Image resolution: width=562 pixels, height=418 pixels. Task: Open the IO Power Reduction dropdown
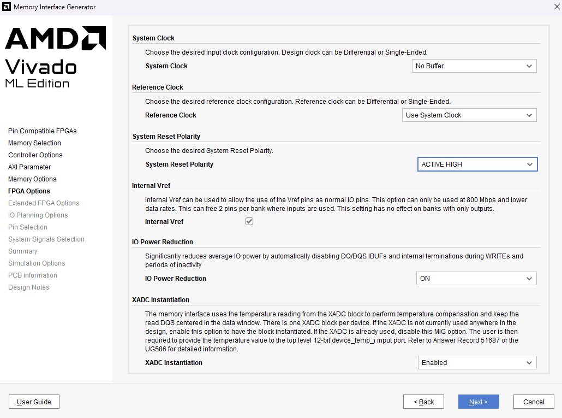[x=476, y=279]
